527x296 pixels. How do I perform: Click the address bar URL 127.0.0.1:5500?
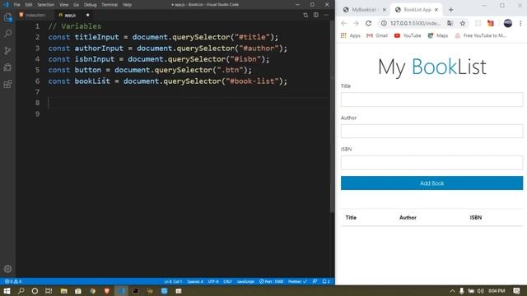point(415,23)
